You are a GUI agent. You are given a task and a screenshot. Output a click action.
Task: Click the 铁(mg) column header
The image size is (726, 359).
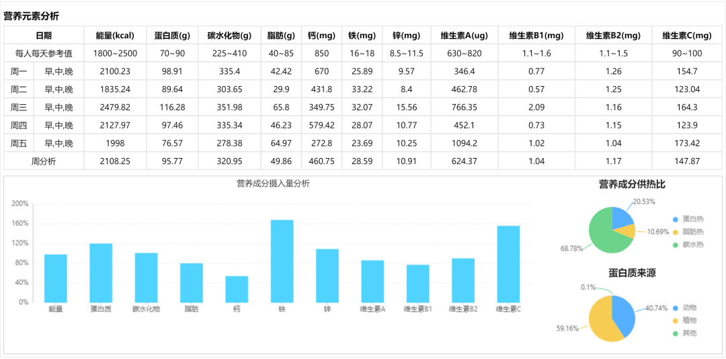362,35
